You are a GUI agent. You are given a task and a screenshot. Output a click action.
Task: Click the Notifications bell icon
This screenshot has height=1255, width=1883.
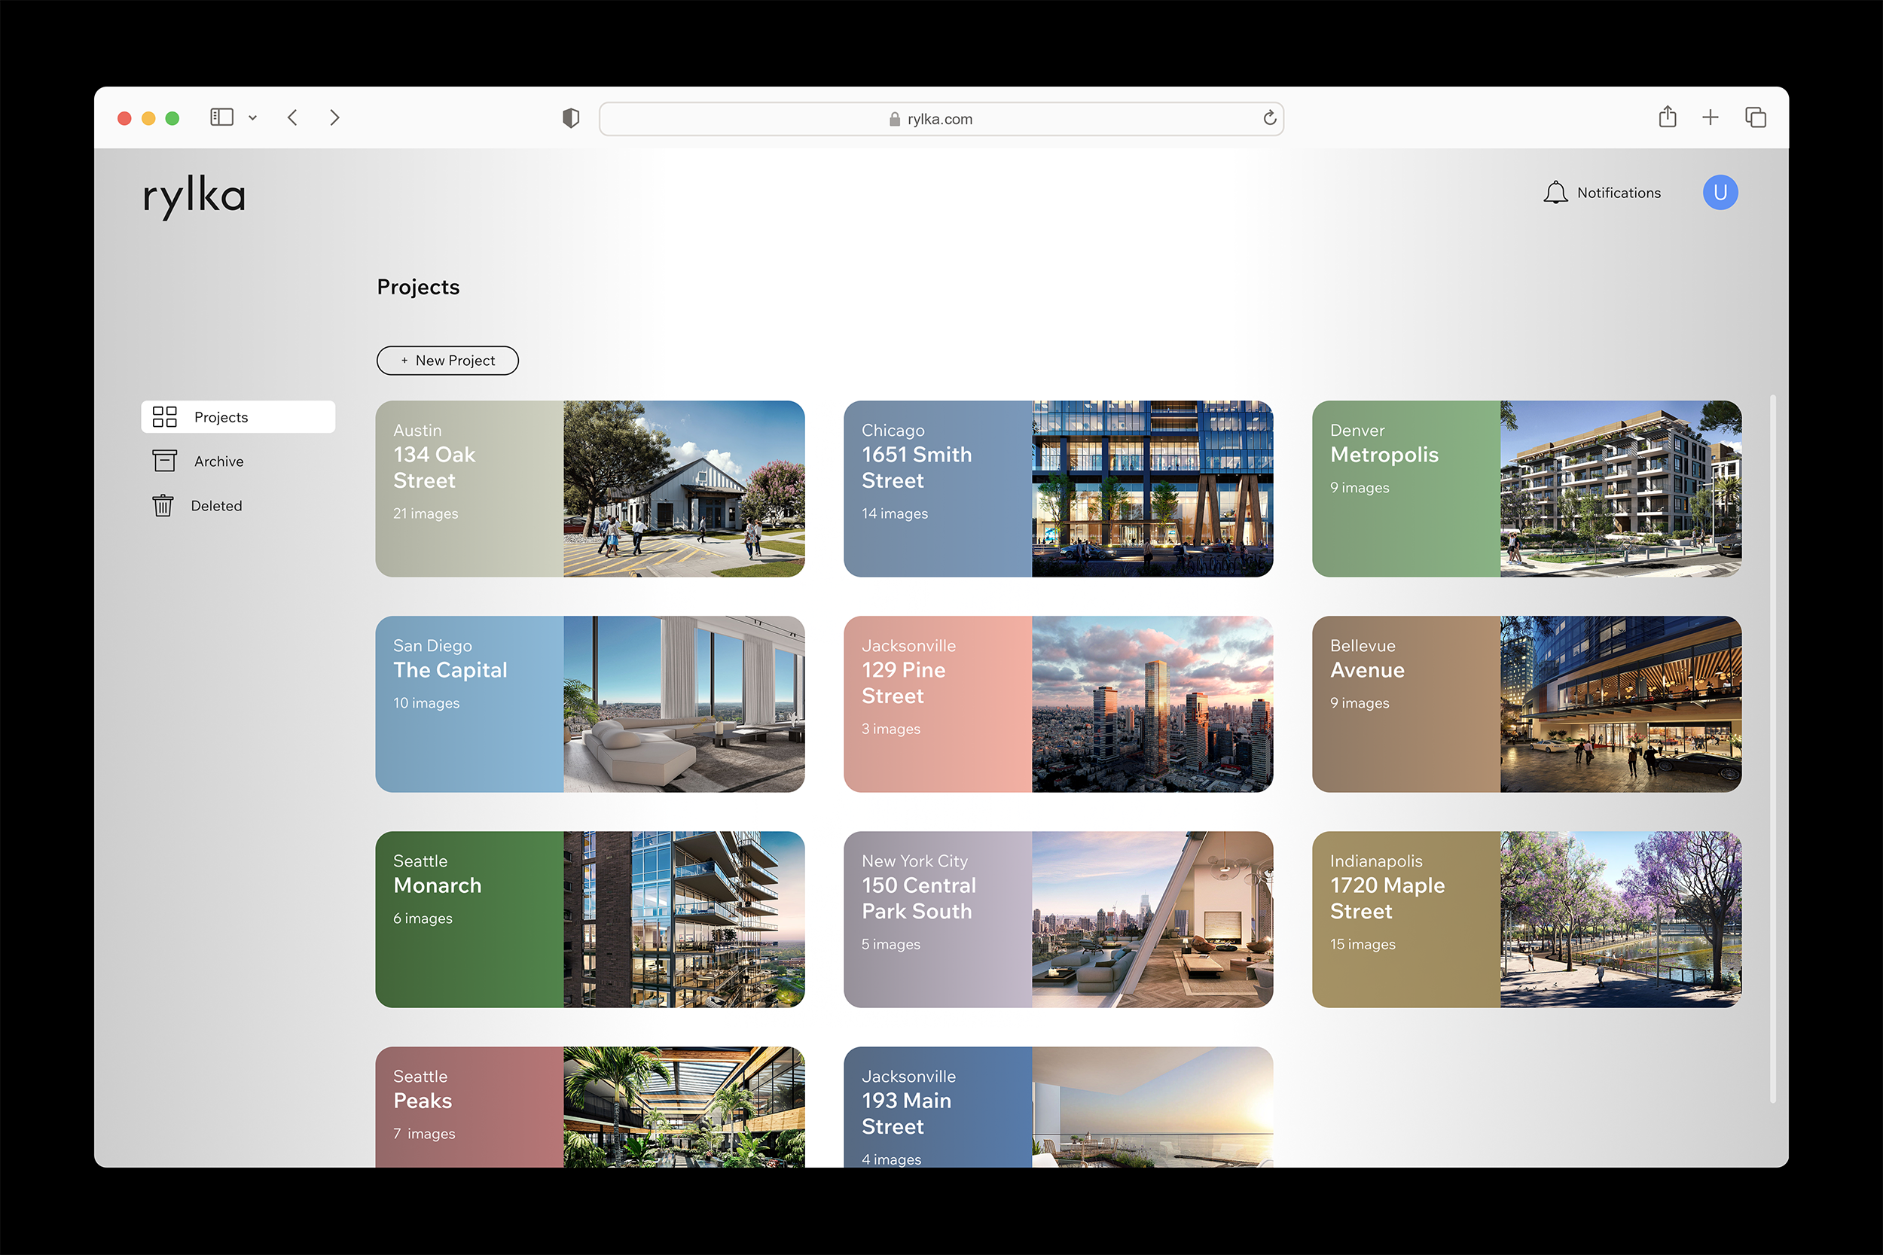(1555, 193)
